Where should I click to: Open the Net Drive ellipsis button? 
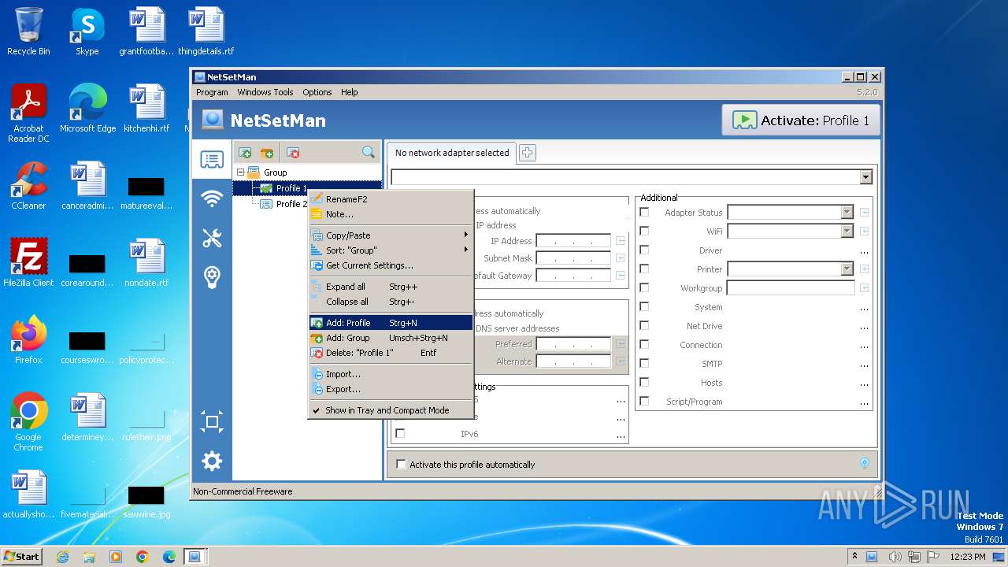pos(864,326)
